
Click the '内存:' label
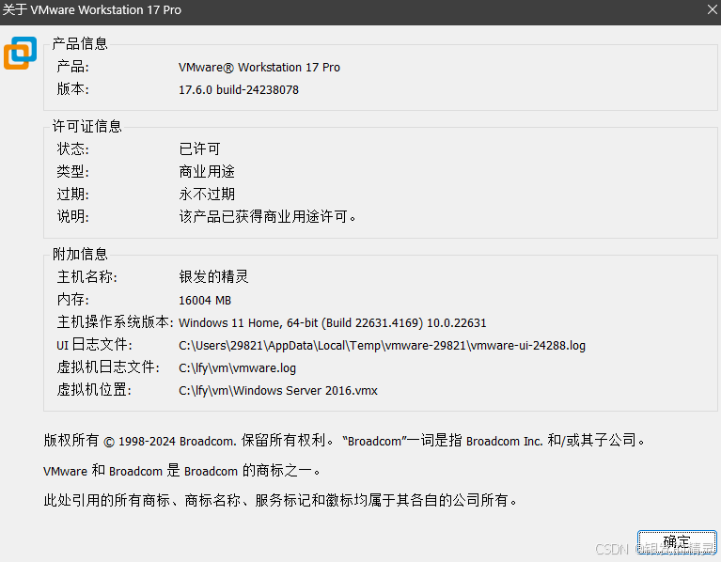(x=72, y=300)
